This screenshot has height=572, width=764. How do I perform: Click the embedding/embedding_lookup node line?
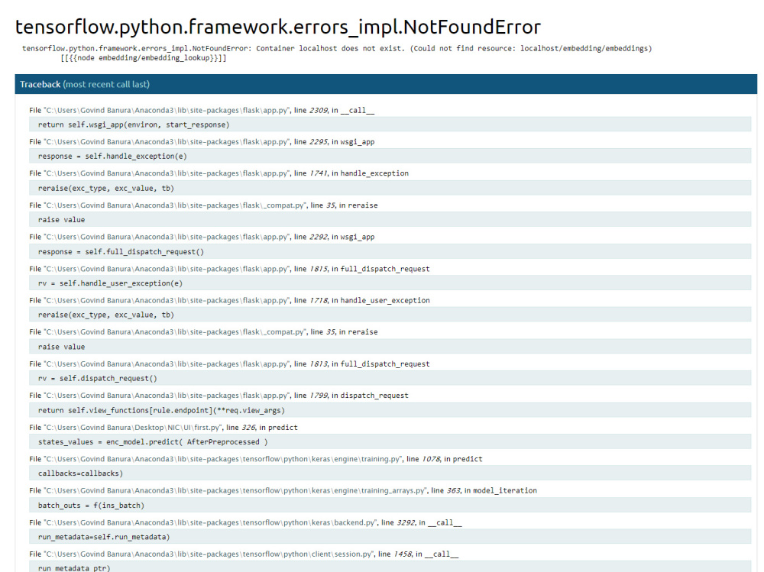point(144,58)
